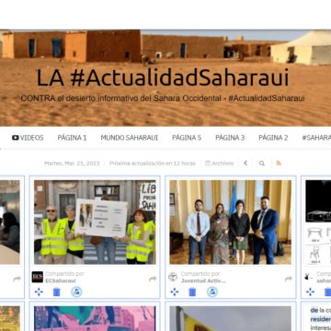Screen dimensions: 331x331
Task: Click the LA #ActualidadSaharaui site title
Action: pos(163,77)
